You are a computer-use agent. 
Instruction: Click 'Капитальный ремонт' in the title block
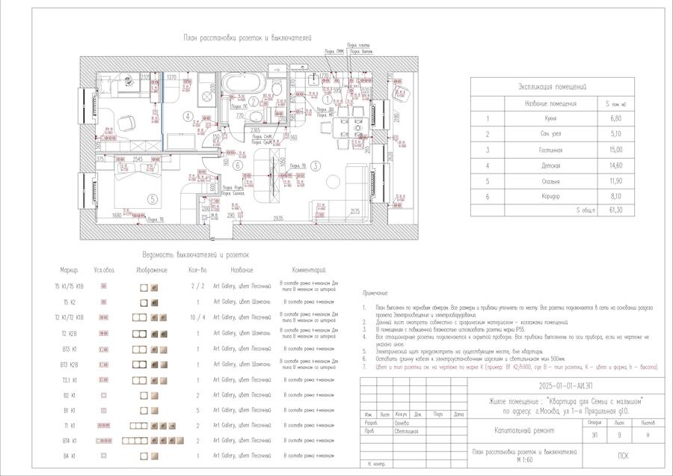pos(524,430)
